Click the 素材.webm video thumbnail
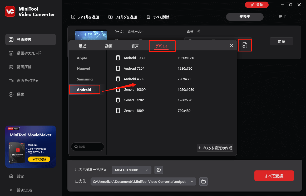This screenshot has width=306, height=196. (91, 35)
